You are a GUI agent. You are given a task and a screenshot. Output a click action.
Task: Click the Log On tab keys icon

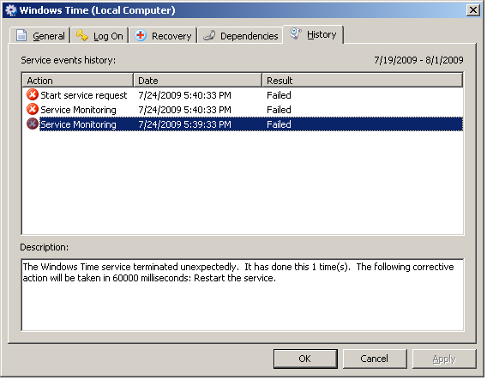[82, 35]
